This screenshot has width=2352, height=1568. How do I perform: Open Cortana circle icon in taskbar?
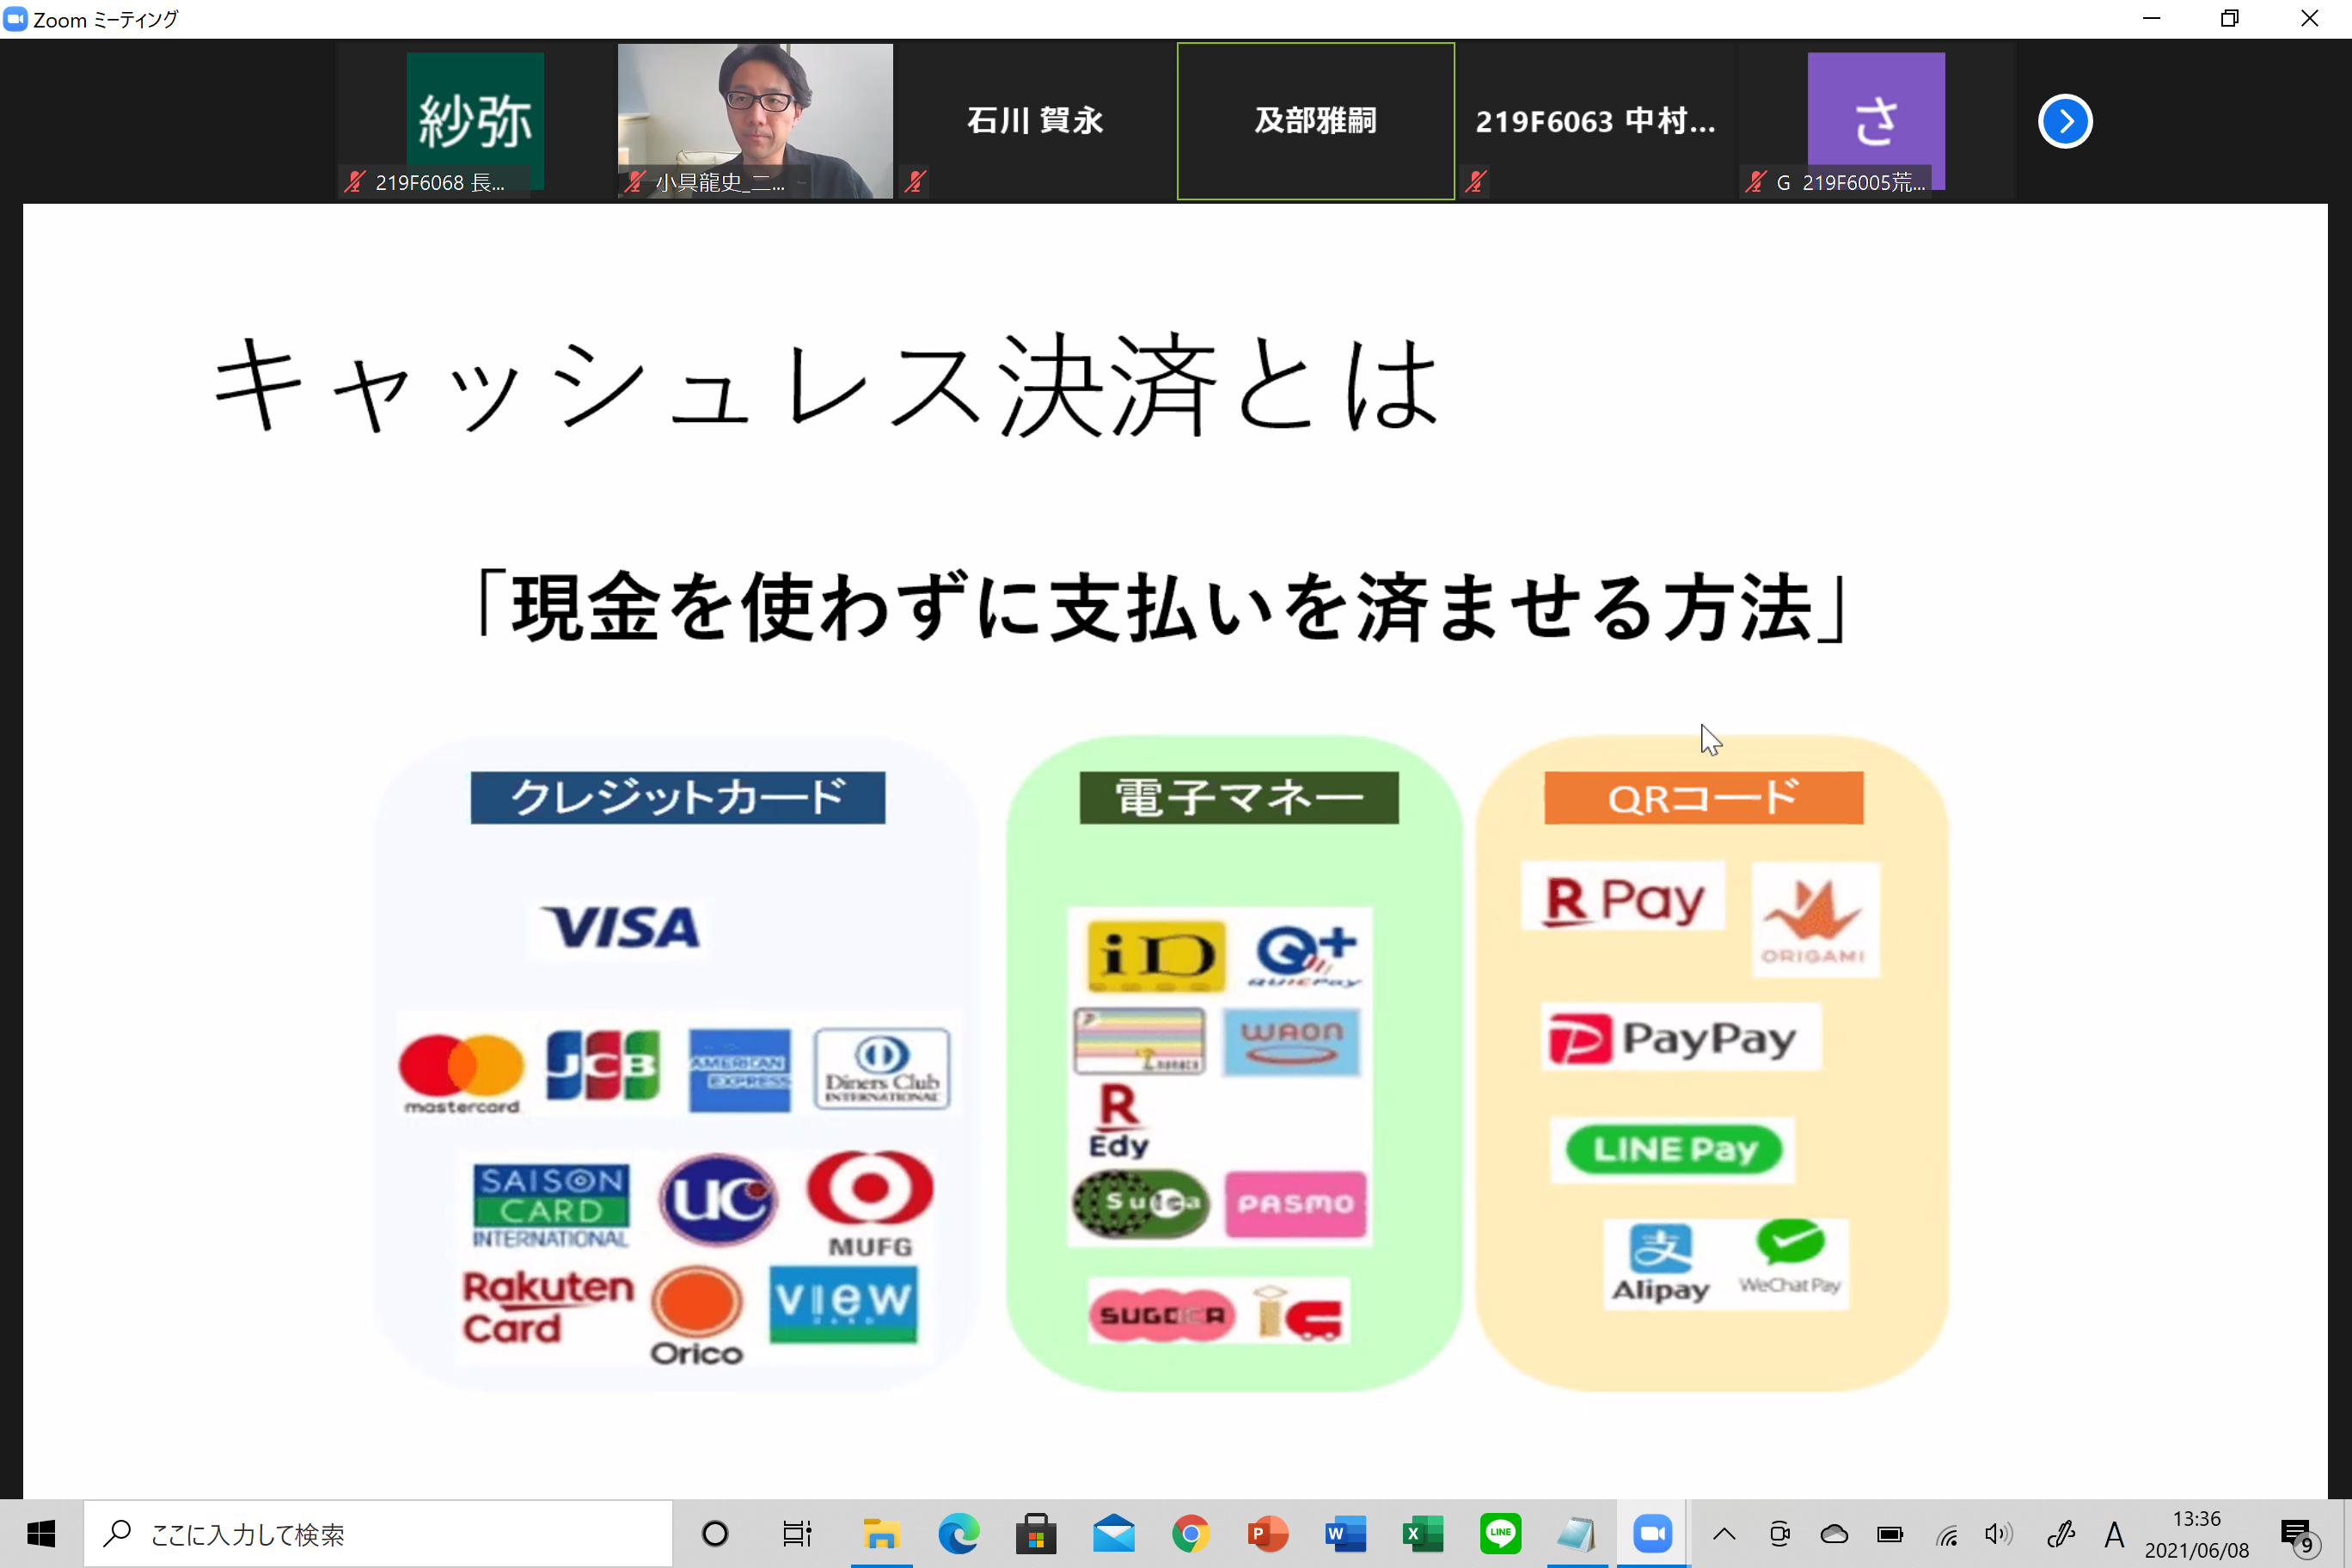click(715, 1533)
